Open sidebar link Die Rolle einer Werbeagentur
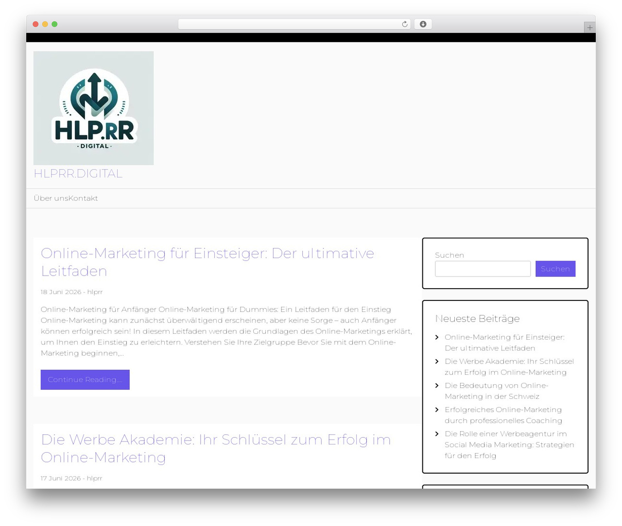 click(x=509, y=445)
